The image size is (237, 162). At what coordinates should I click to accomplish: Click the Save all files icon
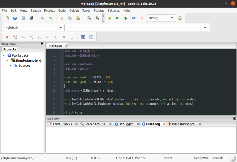31,18
